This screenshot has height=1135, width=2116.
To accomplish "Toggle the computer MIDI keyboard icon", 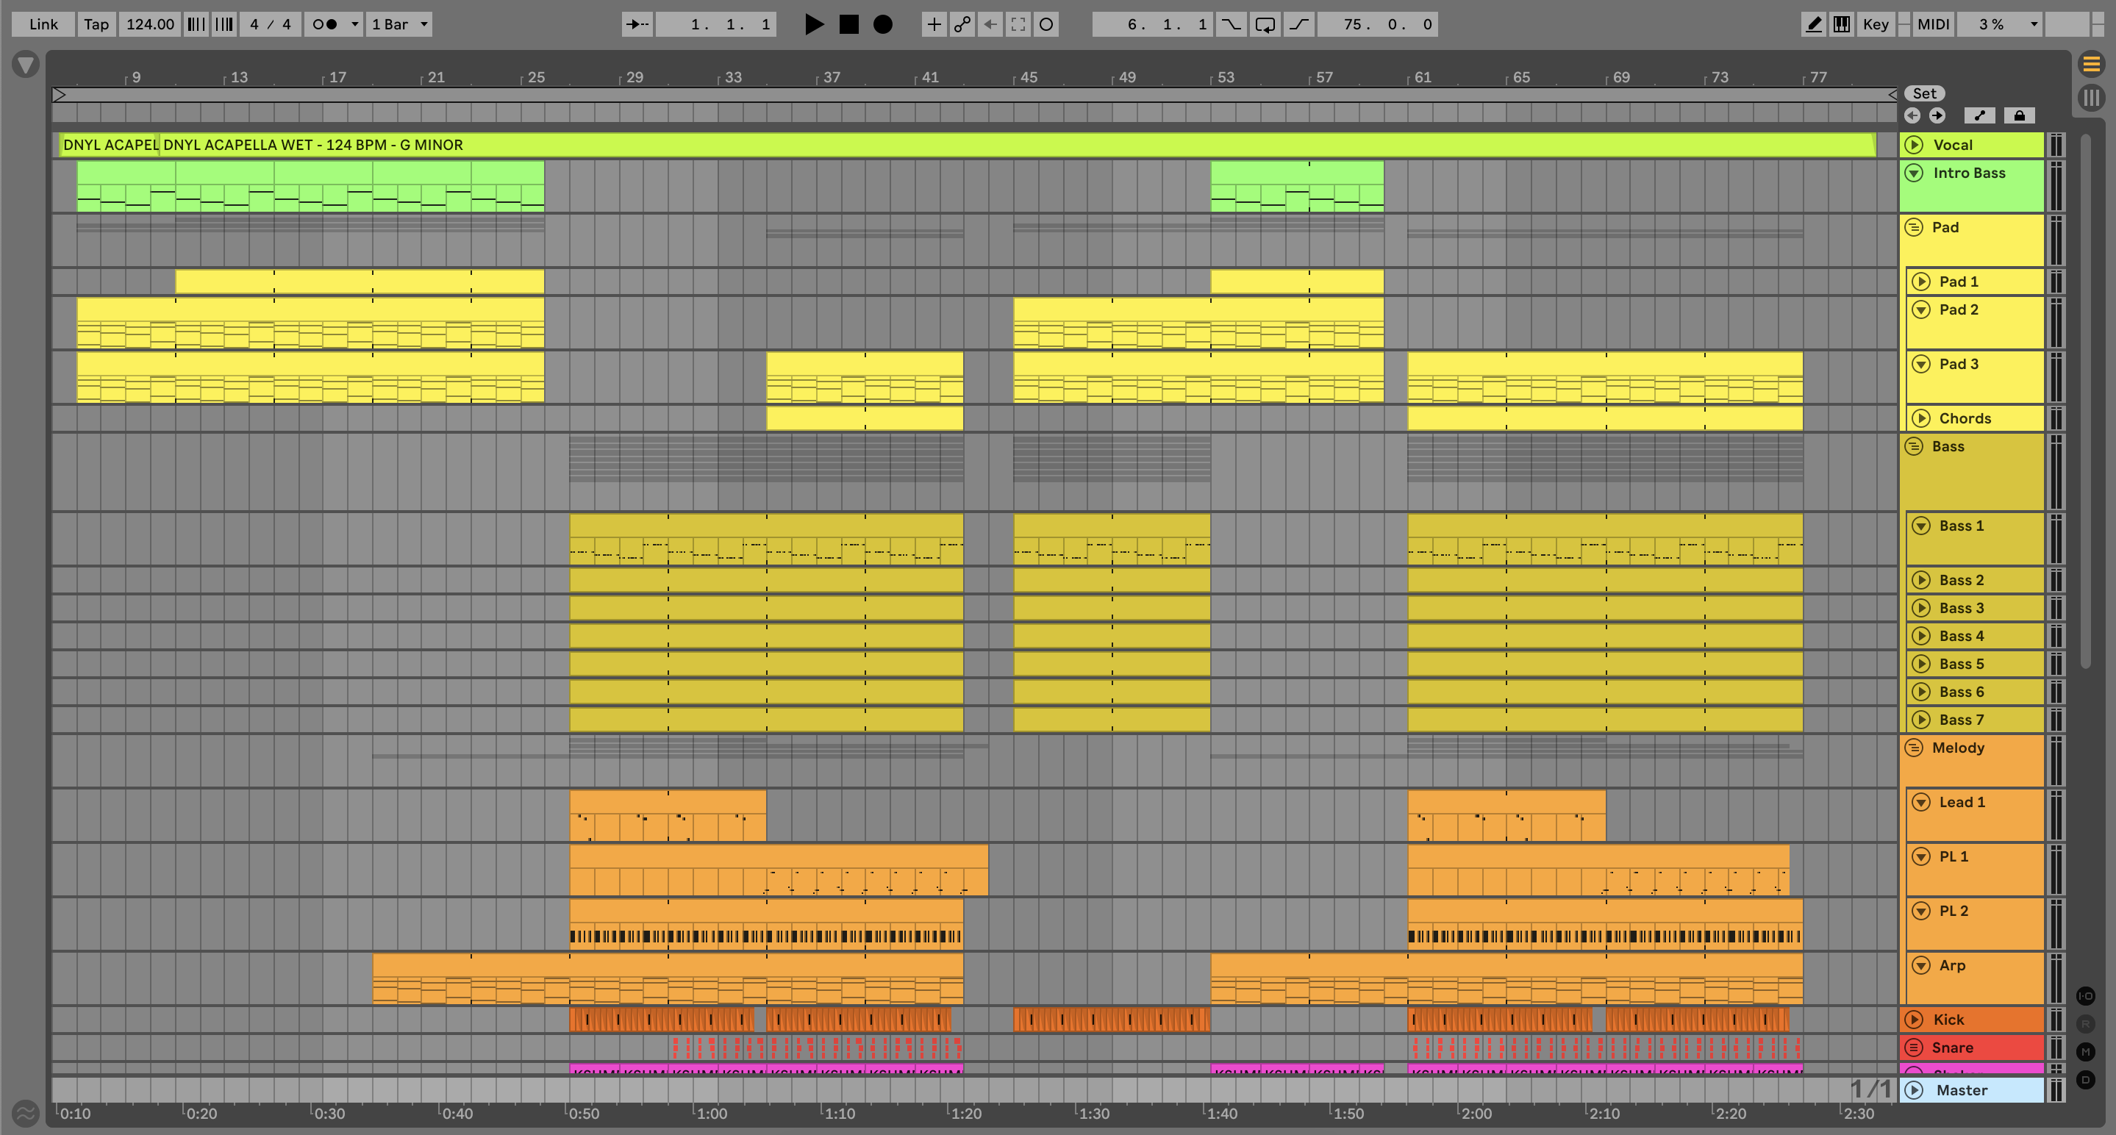I will coord(1842,25).
